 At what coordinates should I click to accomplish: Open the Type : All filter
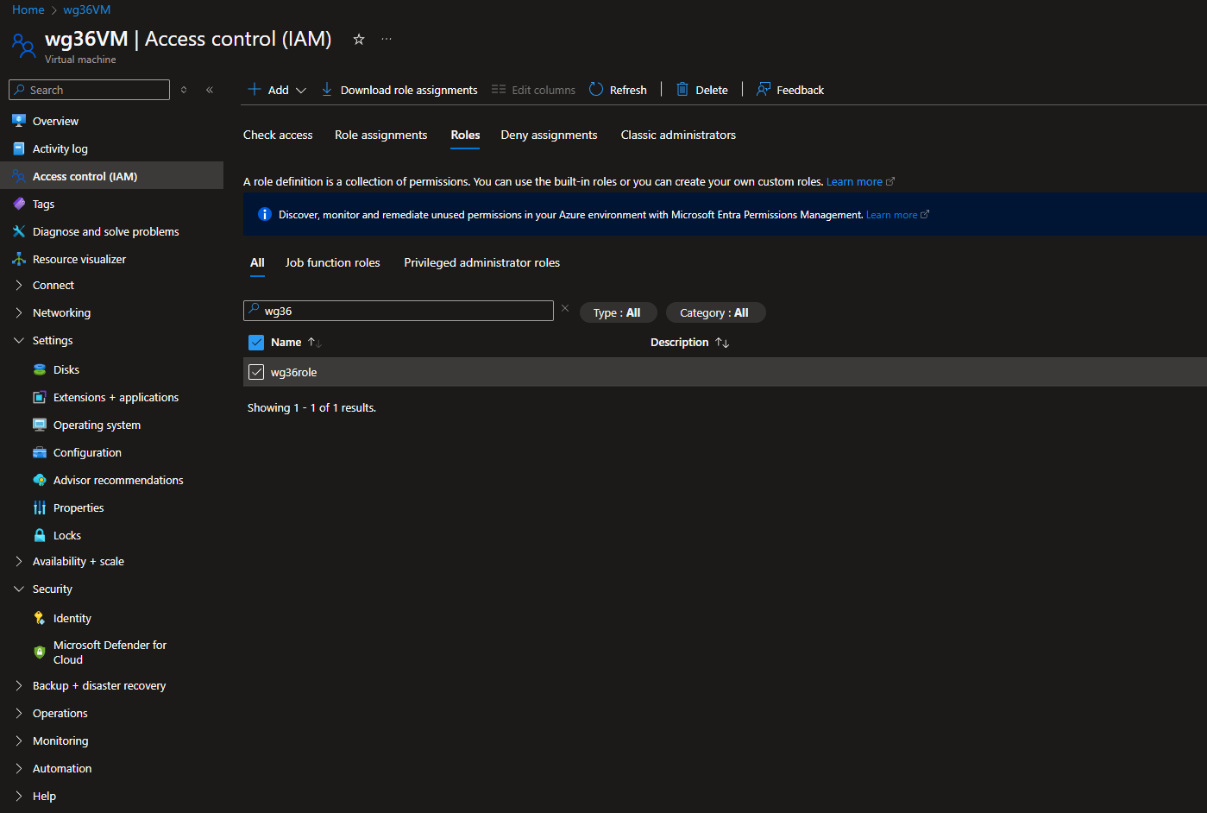(617, 312)
